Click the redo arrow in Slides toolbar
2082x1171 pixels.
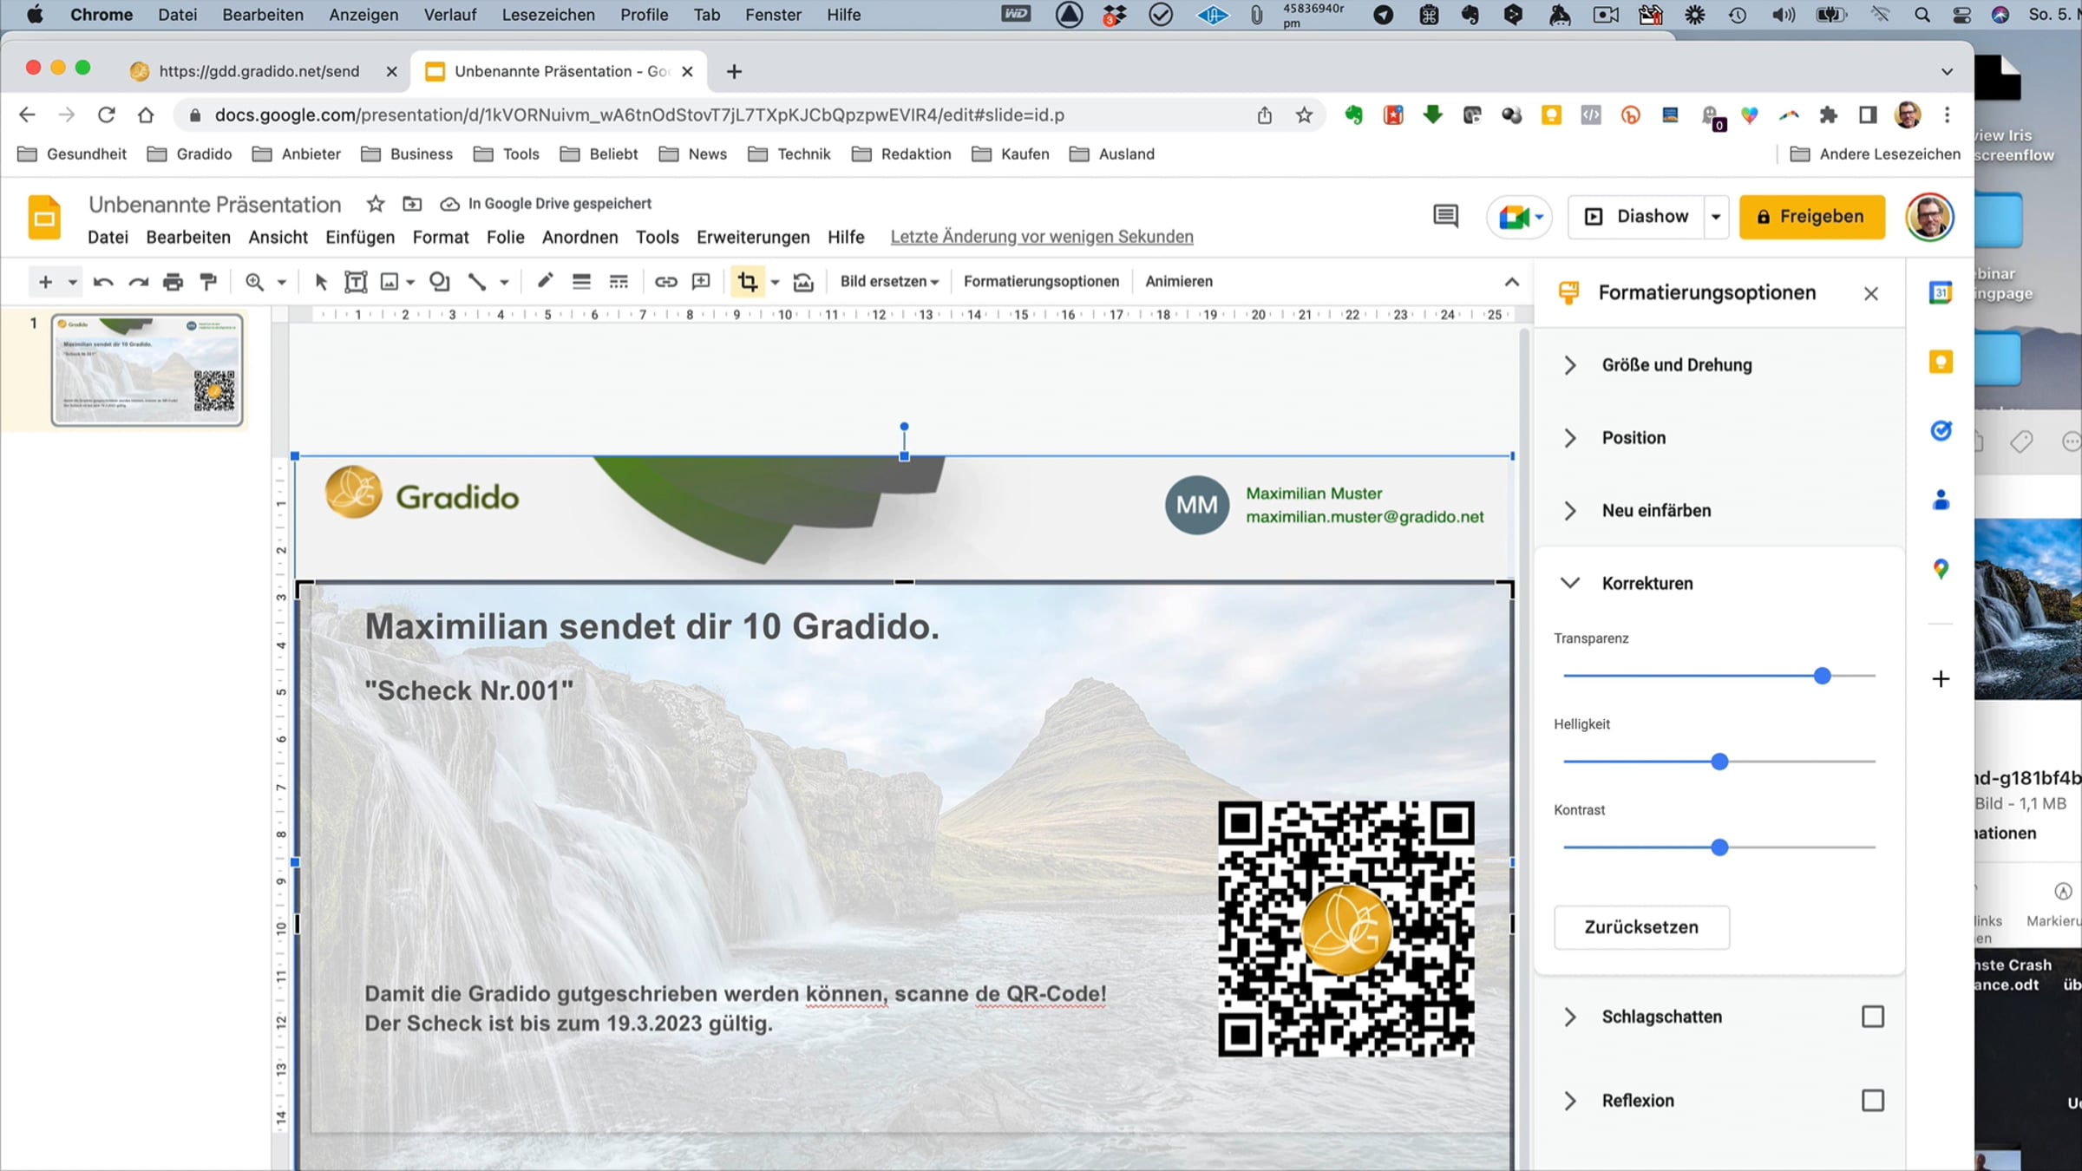click(139, 282)
